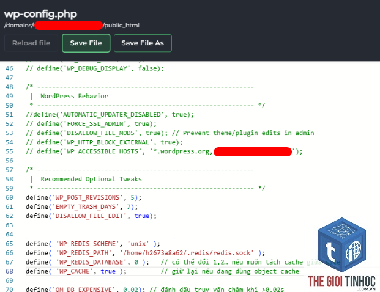The height and width of the screenshot is (292, 380).
Task: Open the Save File As dialog
Action: pos(143,43)
